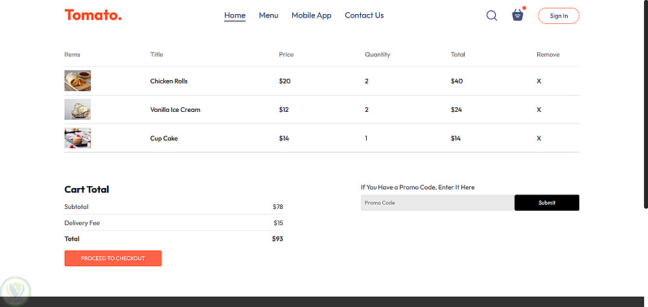Remove Vanilla Ice Cream with its X

point(538,110)
